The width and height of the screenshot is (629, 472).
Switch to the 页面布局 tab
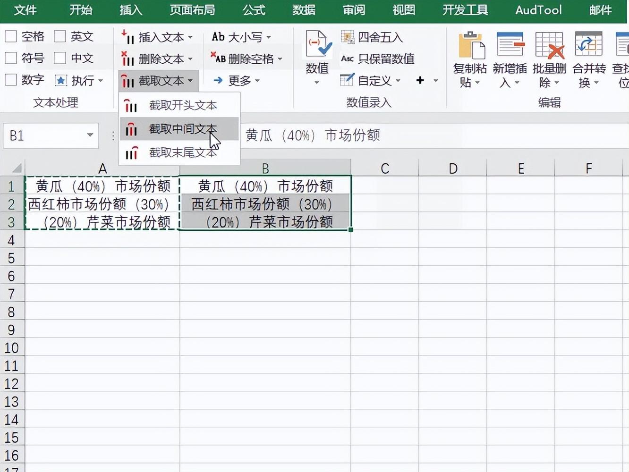[192, 10]
